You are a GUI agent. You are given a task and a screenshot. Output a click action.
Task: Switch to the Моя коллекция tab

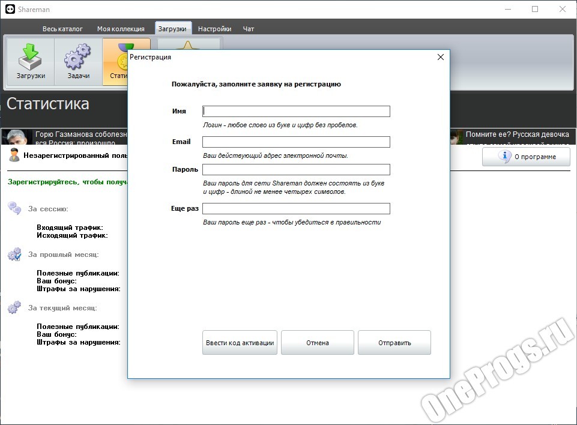click(121, 29)
